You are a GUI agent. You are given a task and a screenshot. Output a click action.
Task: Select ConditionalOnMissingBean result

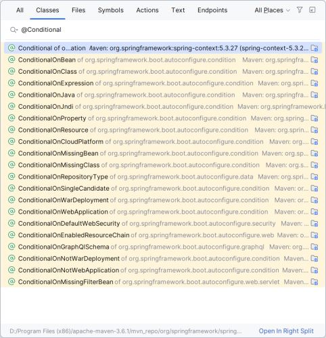pos(163,153)
